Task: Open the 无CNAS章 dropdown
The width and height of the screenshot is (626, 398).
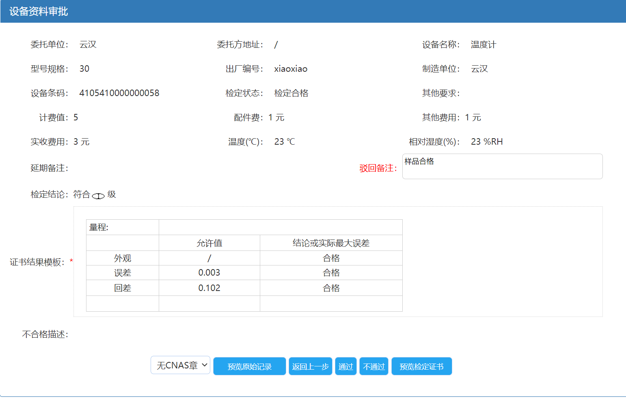Action: (x=180, y=365)
